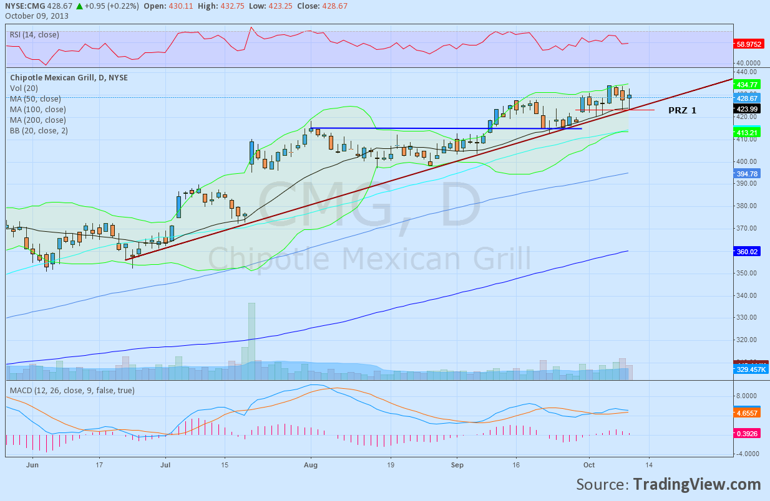Click the 14 date label on time axis

648,464
